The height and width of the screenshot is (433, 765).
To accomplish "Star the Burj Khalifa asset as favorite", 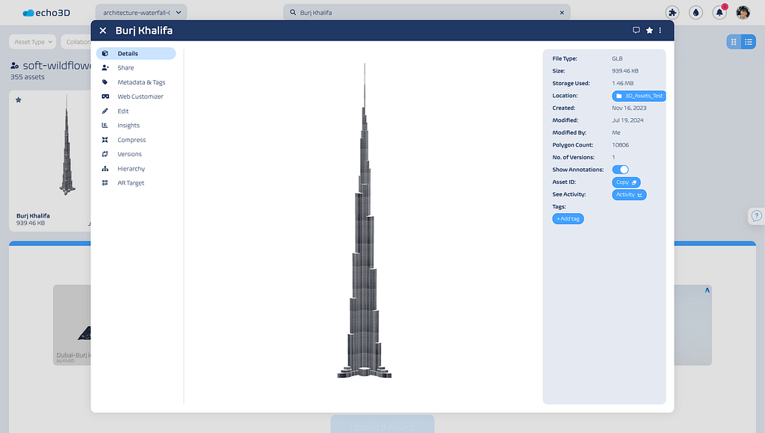I will 649,31.
